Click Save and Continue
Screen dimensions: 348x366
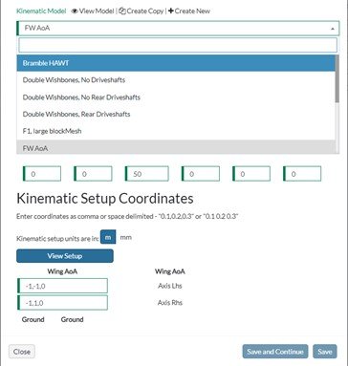pos(275,352)
